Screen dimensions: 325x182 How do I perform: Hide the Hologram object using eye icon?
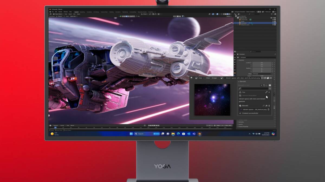273,23
